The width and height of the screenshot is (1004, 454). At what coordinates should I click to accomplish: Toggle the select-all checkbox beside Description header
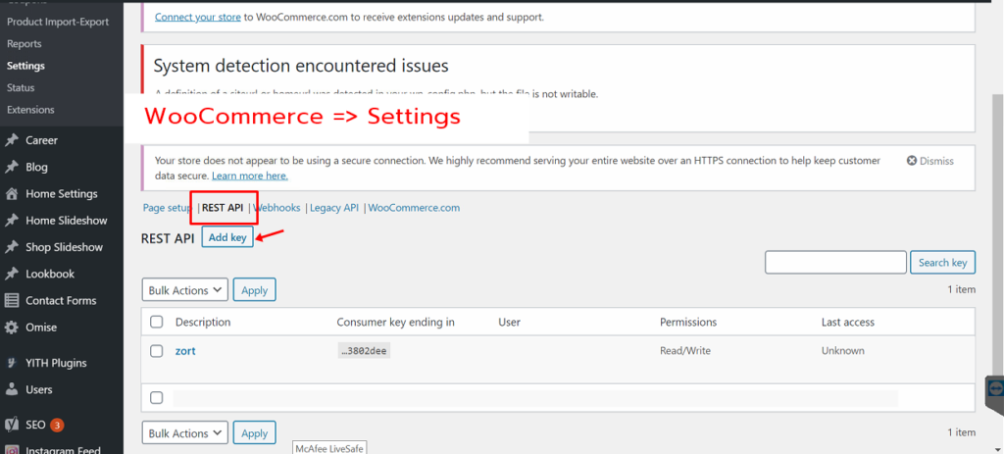point(156,322)
